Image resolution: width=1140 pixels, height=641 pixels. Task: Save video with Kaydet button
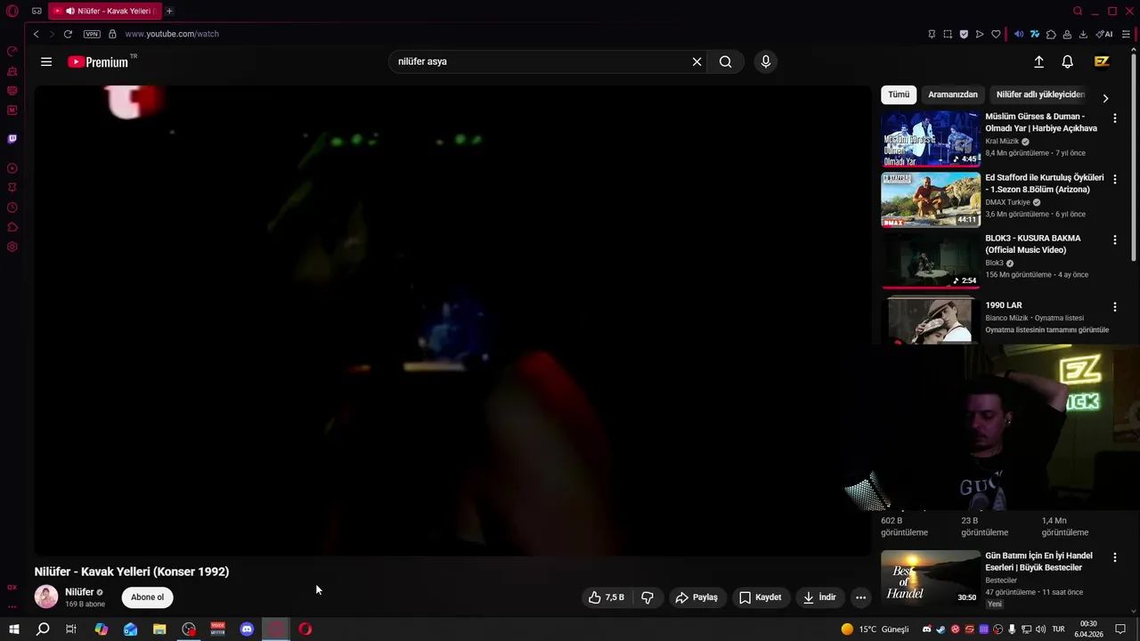pos(760,597)
